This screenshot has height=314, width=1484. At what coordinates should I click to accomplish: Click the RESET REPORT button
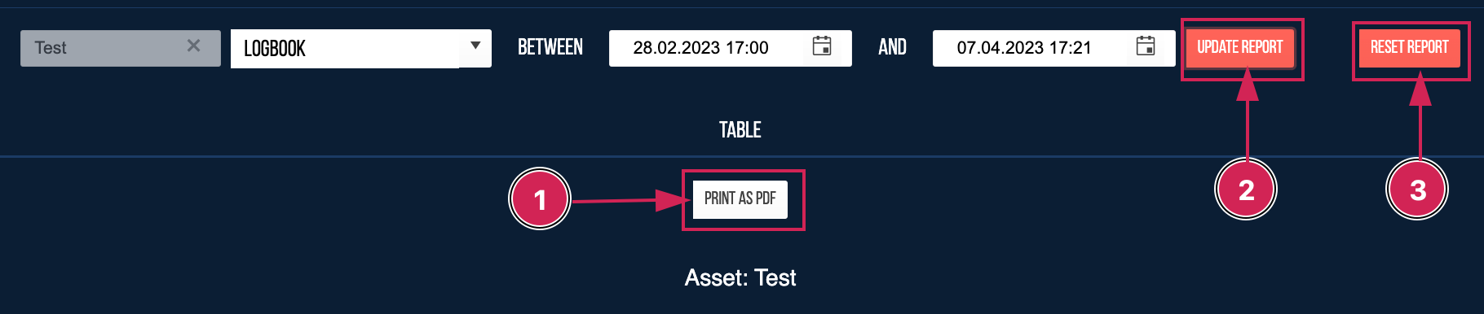[x=1409, y=47]
